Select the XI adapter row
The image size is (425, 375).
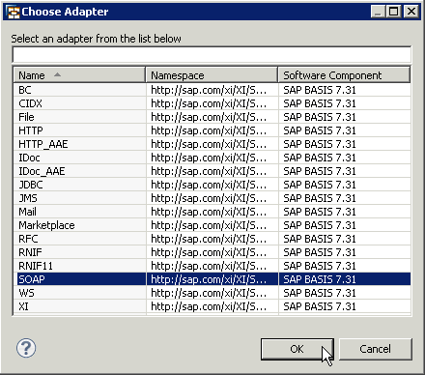212,306
